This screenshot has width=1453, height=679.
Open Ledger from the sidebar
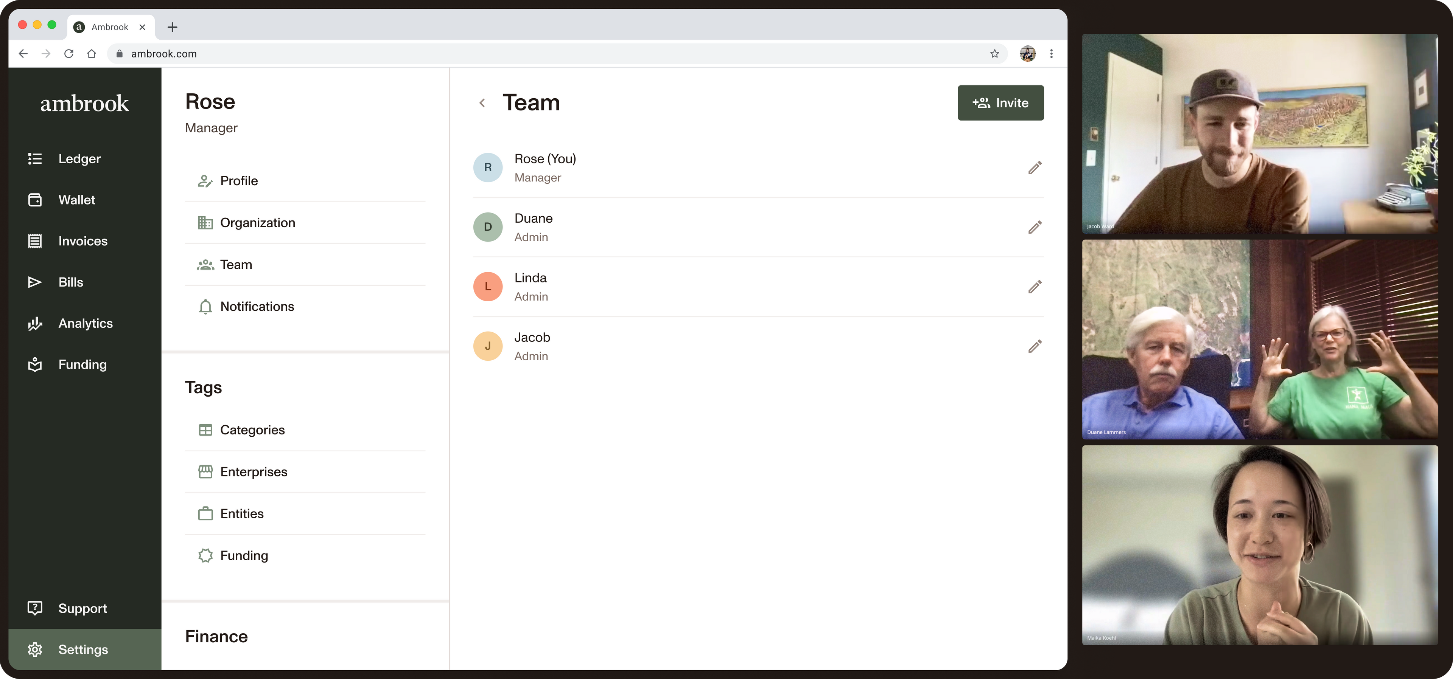click(79, 159)
